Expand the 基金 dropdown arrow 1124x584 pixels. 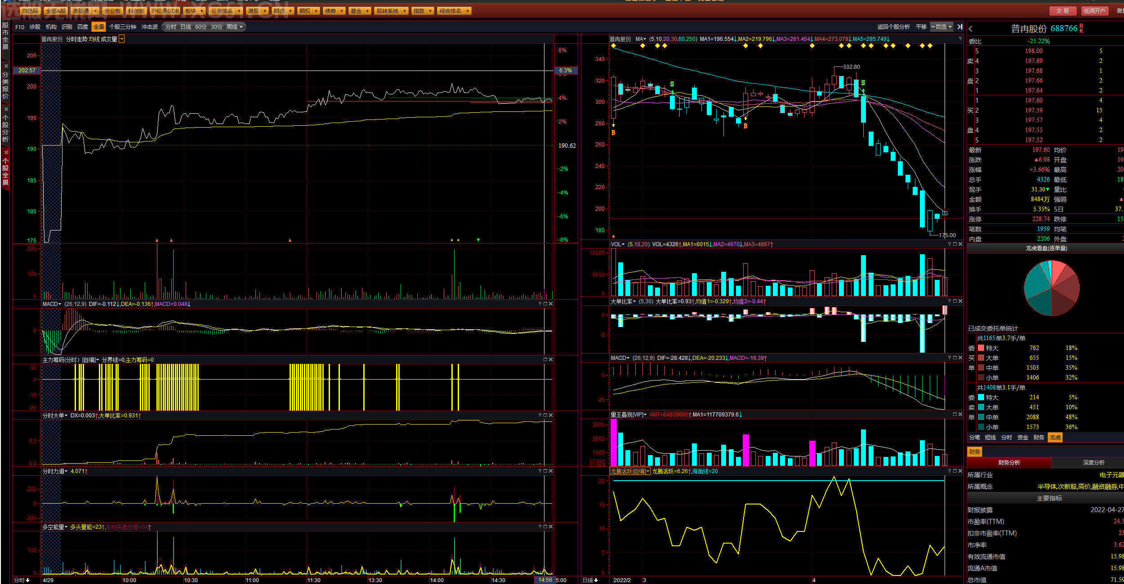click(367, 11)
